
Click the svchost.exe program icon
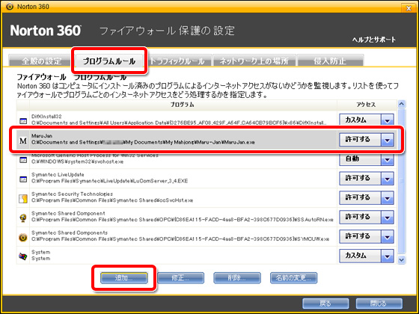click(x=23, y=160)
